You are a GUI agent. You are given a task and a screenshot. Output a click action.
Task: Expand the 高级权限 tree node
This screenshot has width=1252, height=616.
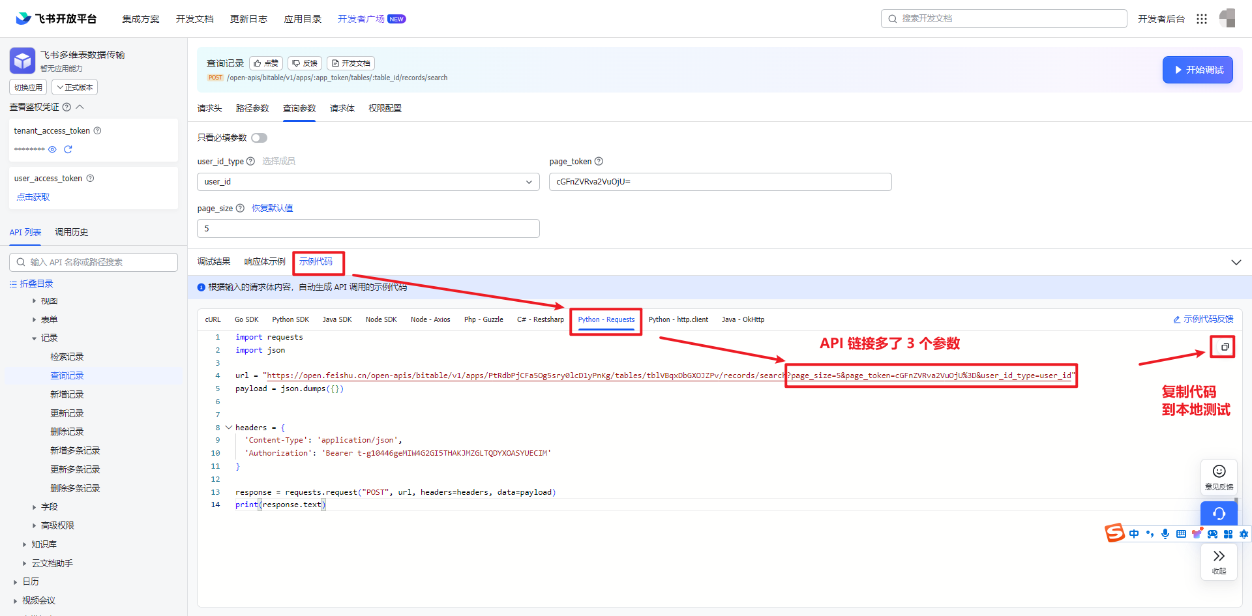(35, 525)
